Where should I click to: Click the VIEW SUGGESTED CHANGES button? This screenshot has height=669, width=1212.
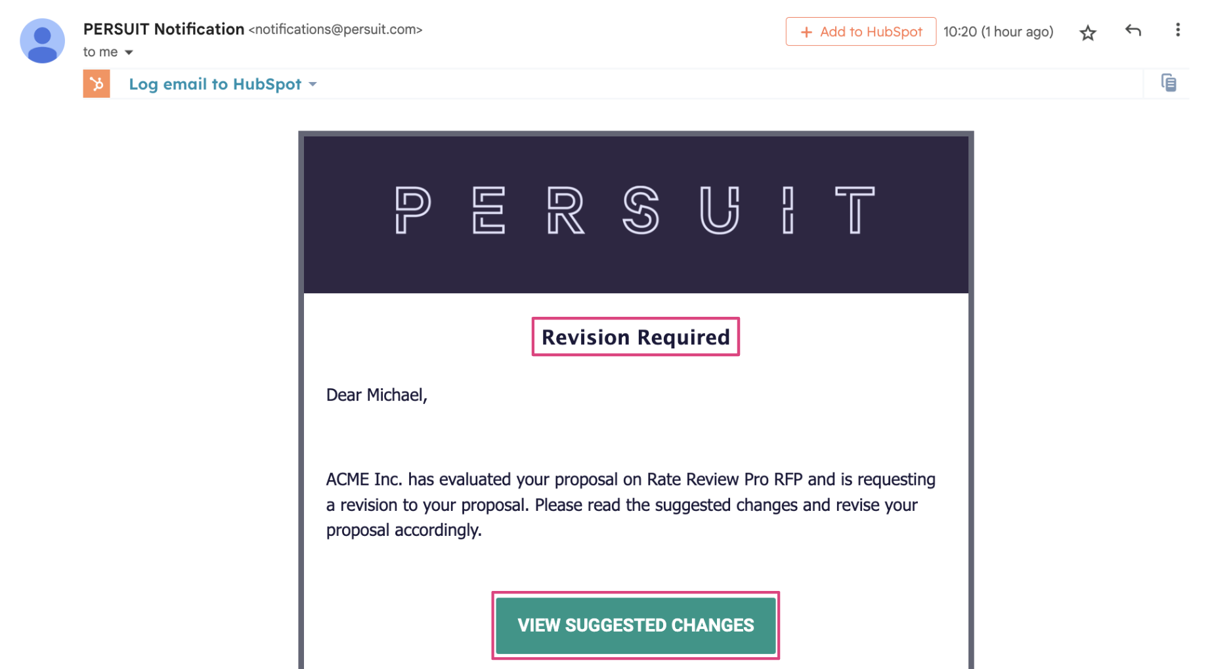tap(635, 625)
